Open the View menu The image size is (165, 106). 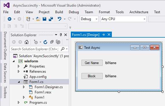click(x=29, y=12)
